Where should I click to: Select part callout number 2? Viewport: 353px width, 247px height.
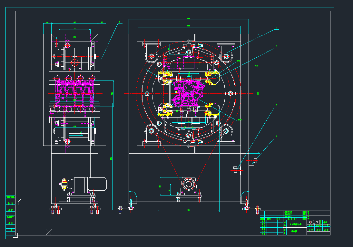pos(276,47)
